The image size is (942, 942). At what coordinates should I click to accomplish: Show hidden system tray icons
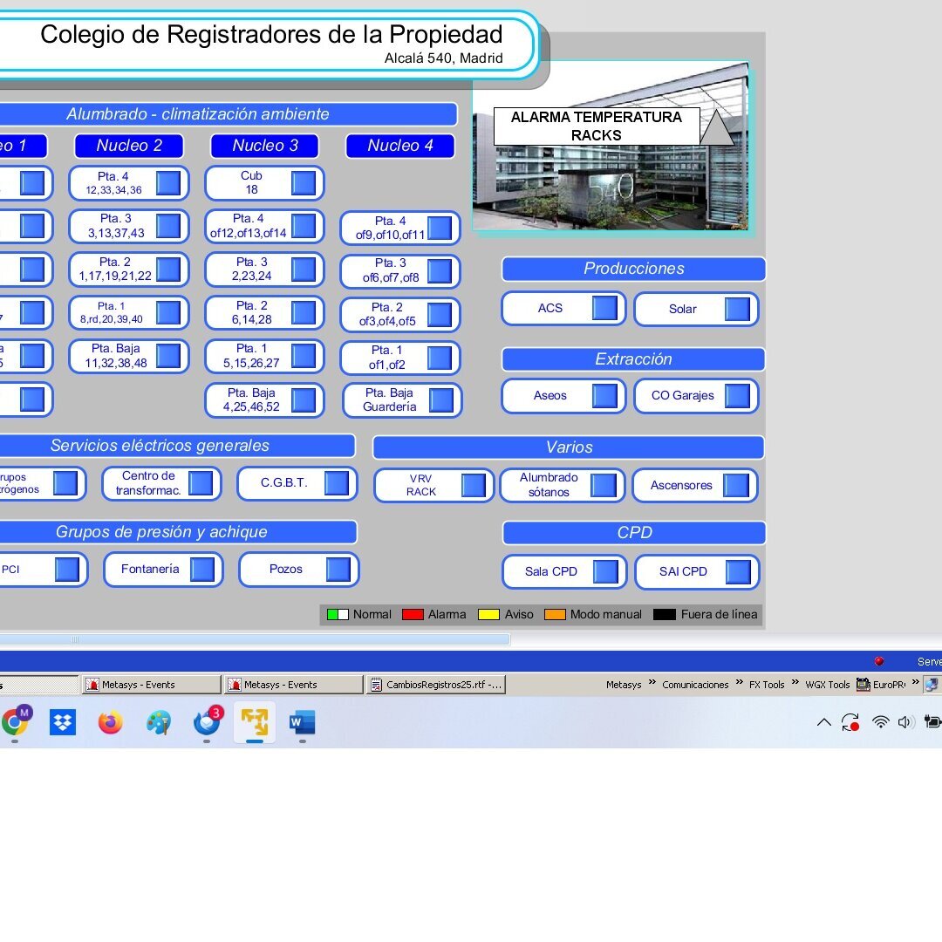point(823,722)
